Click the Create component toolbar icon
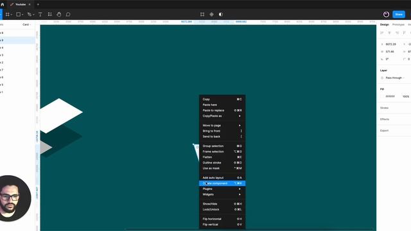The width and height of the screenshot is (411, 231). (211, 14)
